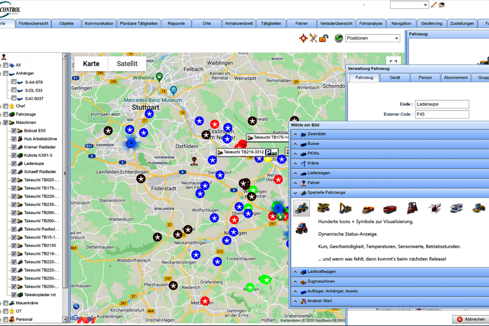The width and height of the screenshot is (489, 326).
Task: Check the S-AA 679 trailer checkbox
Action: pos(14,82)
